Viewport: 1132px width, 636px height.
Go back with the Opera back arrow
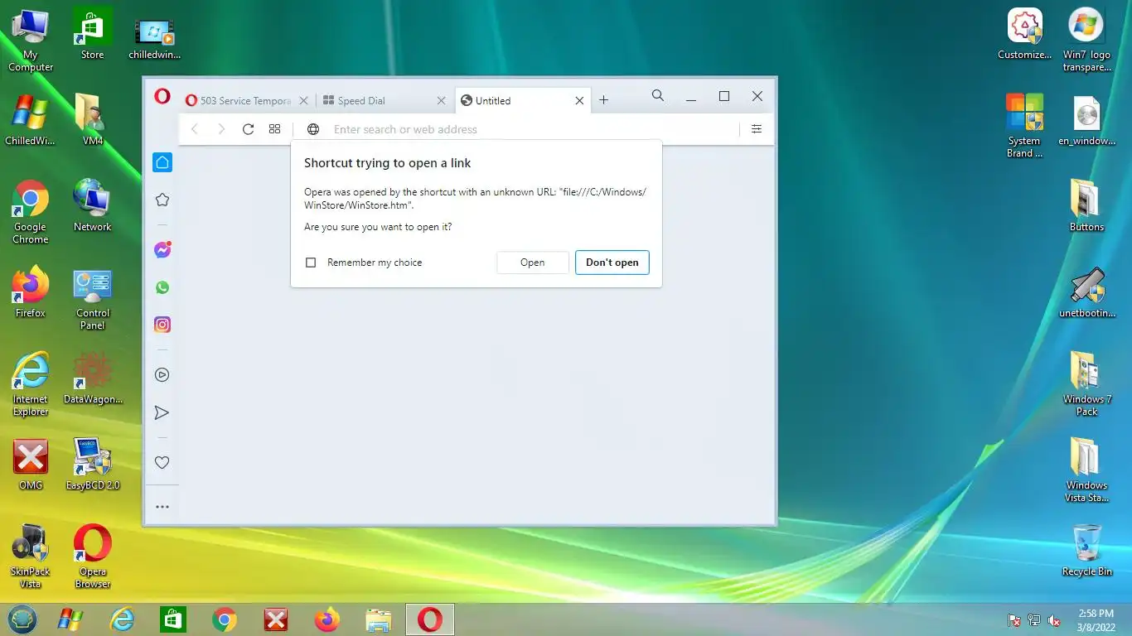(195, 129)
